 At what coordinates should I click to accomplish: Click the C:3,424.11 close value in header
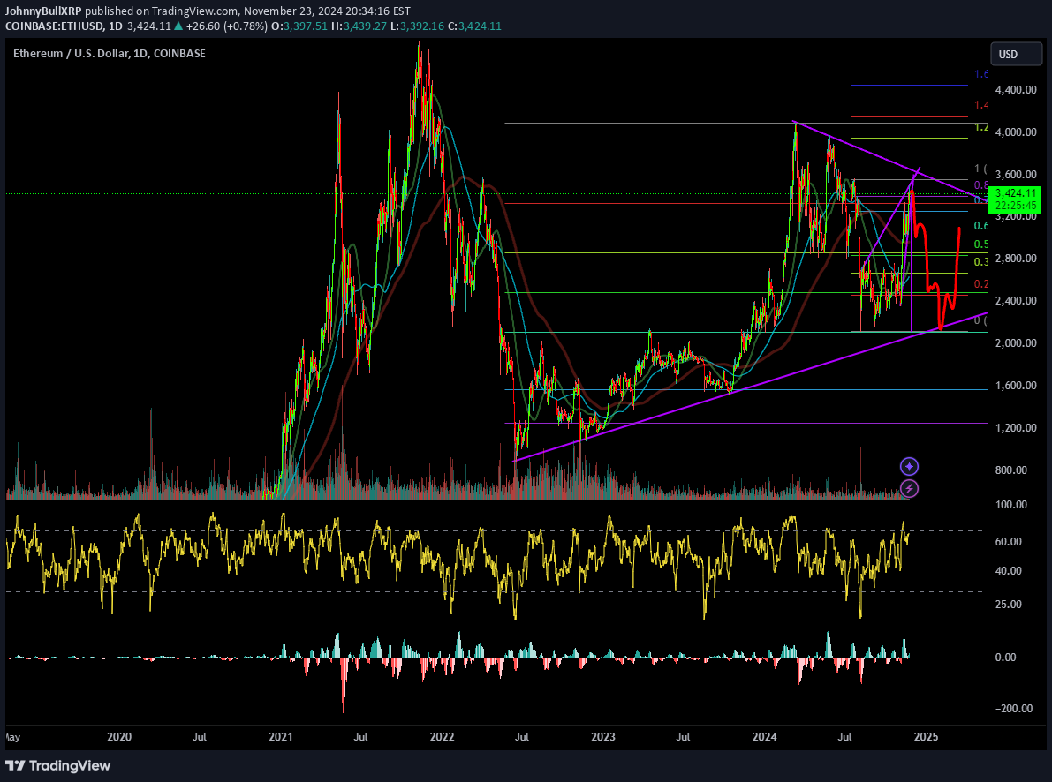(474, 26)
